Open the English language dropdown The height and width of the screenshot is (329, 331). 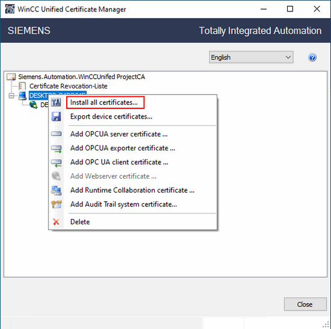tap(251, 57)
